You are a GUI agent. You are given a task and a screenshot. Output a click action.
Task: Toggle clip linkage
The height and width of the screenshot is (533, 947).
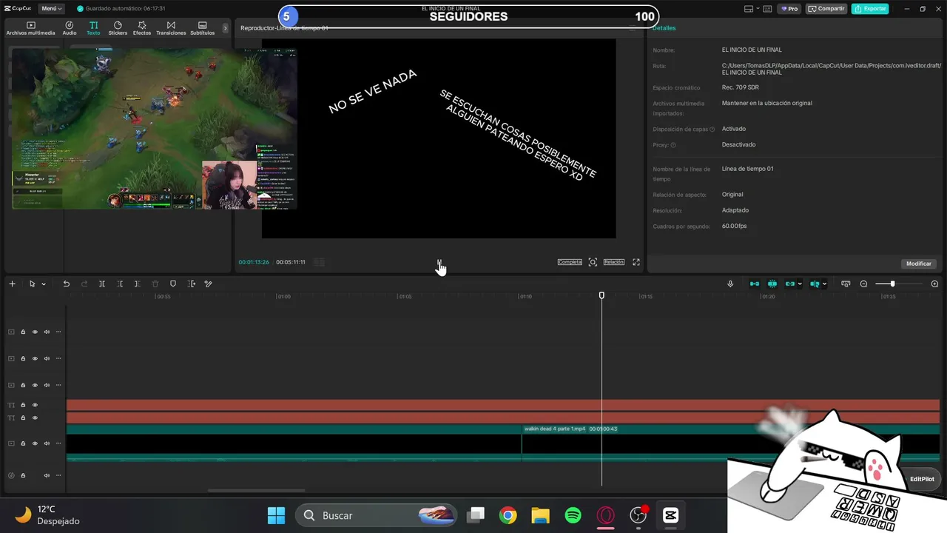(789, 284)
